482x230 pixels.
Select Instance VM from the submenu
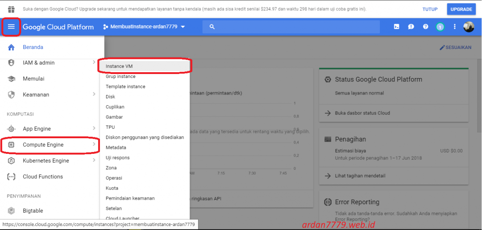[119, 66]
